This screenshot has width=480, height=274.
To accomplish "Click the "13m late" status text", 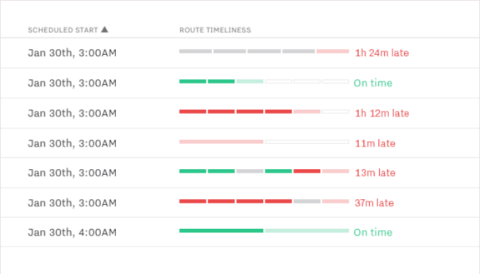I will [x=374, y=173].
